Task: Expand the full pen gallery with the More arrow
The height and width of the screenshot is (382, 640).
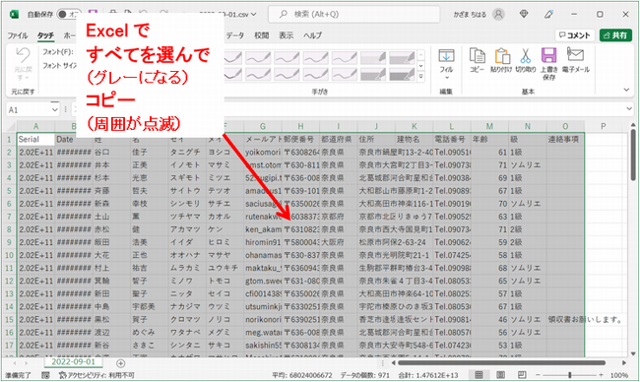Action: (421, 77)
